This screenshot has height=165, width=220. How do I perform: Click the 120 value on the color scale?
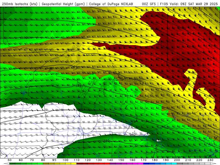coord(88,160)
